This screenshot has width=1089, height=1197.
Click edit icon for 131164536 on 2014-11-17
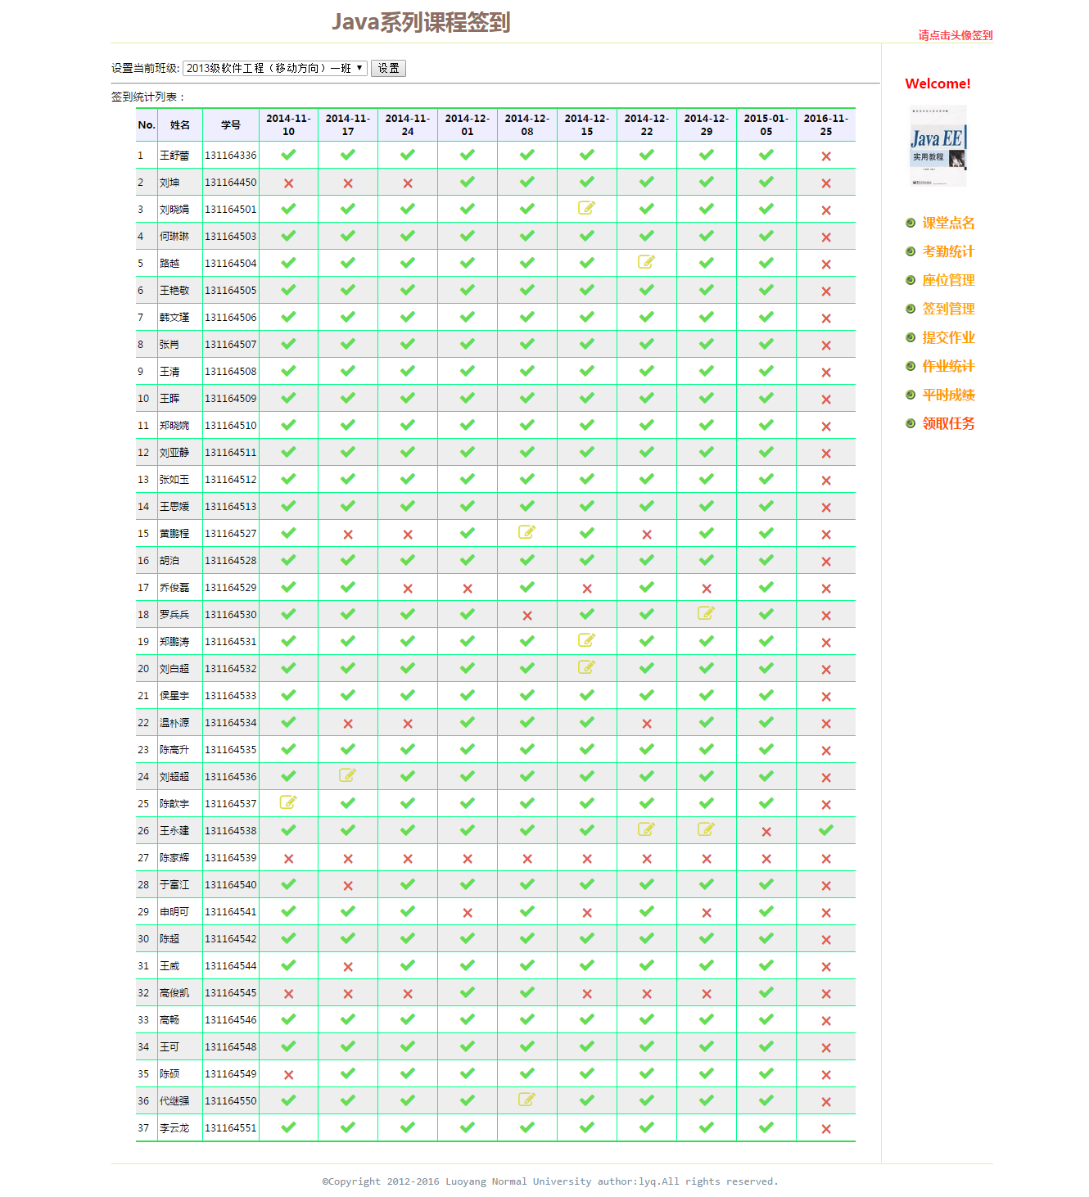(347, 775)
